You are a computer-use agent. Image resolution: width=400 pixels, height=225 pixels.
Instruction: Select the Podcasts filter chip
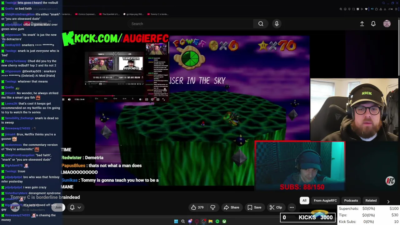[351, 201]
